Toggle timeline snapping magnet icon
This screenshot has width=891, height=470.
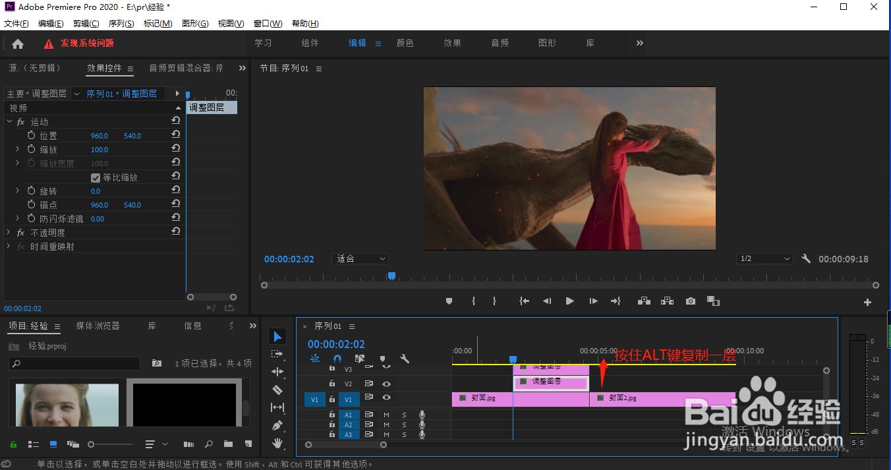click(337, 359)
